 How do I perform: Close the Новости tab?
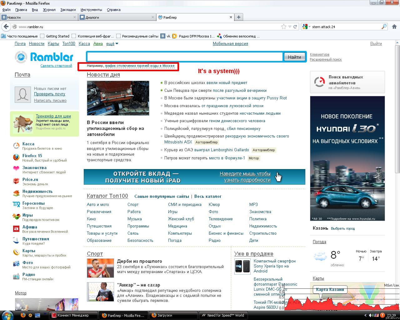pos(75,17)
